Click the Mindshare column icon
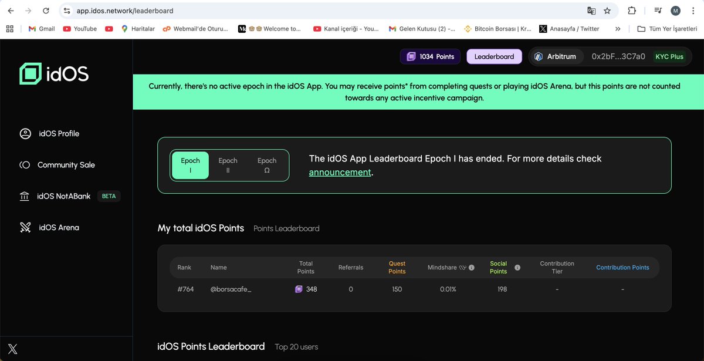This screenshot has width=704, height=361. coord(463,268)
